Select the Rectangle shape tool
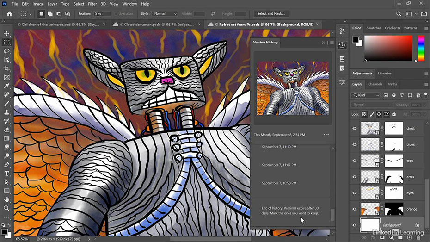Screen dimensions: 430x242 point(6,191)
